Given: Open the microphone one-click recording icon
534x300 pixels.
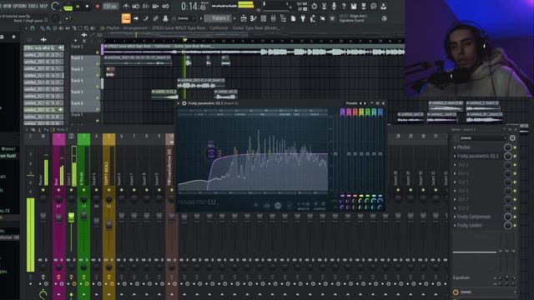Looking at the screenshot, I should pos(334,6).
